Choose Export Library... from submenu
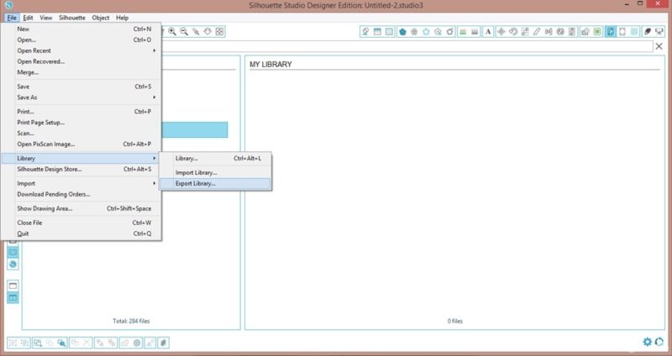Screen dimensions: 672x356 (x=215, y=183)
